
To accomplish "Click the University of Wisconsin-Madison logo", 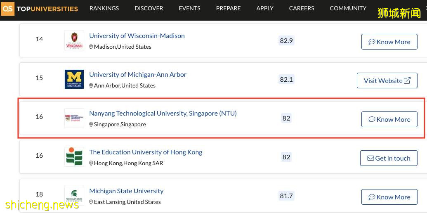I will pyautogui.click(x=74, y=41).
